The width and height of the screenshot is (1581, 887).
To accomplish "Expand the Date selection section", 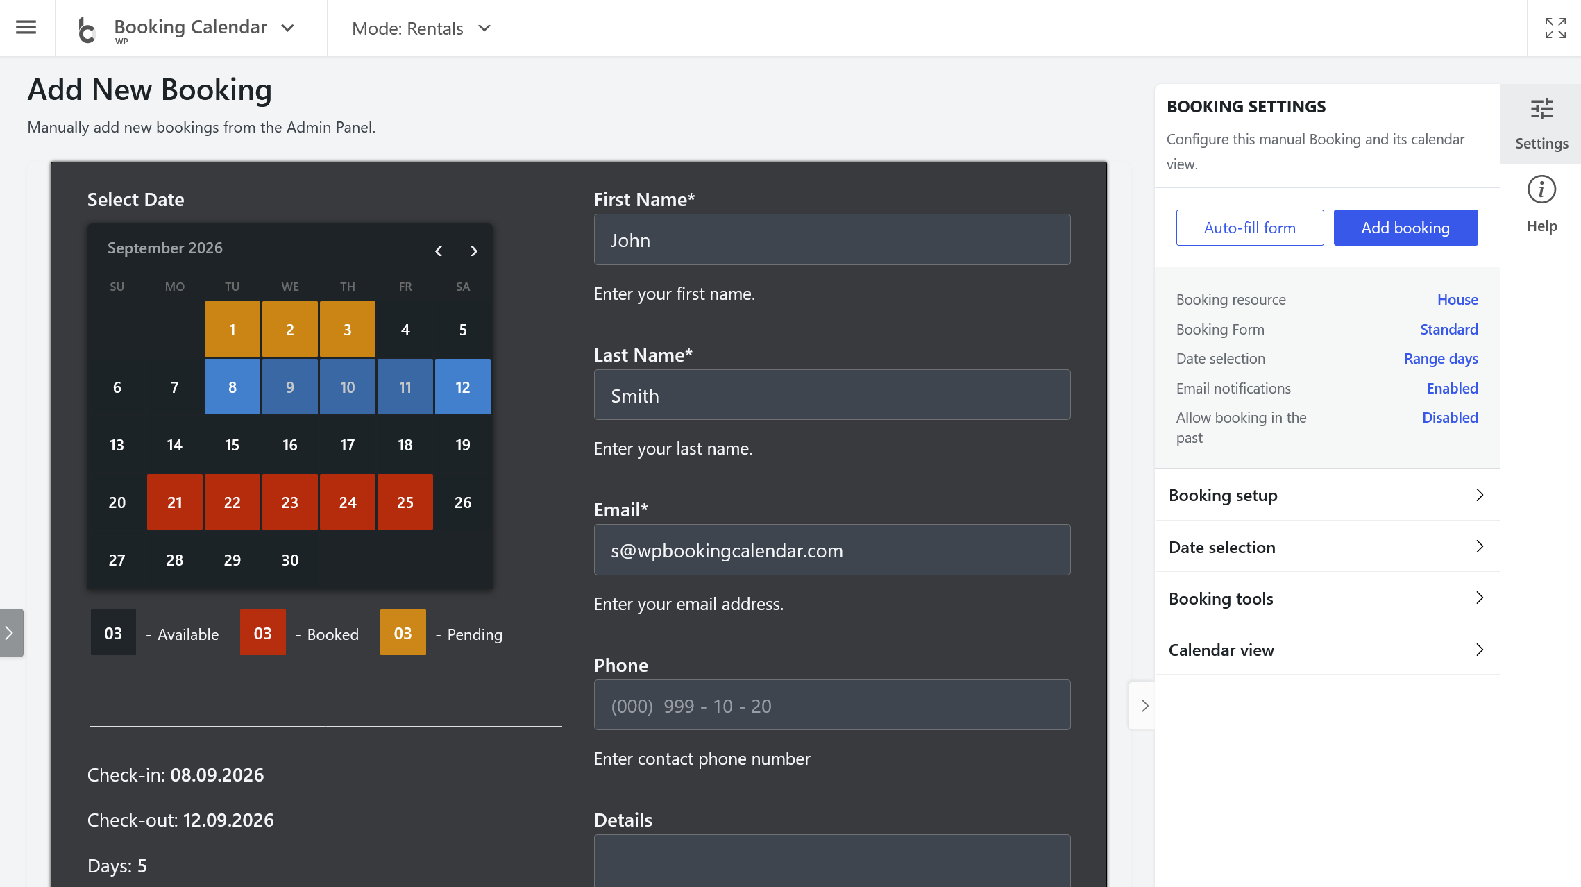I will click(1327, 547).
